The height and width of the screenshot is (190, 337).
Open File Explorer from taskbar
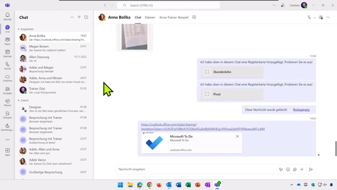(x=130, y=185)
